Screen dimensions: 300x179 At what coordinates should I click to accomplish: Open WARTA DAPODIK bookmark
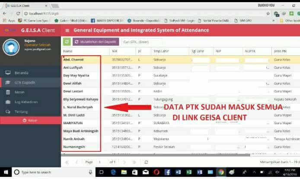click(107, 20)
